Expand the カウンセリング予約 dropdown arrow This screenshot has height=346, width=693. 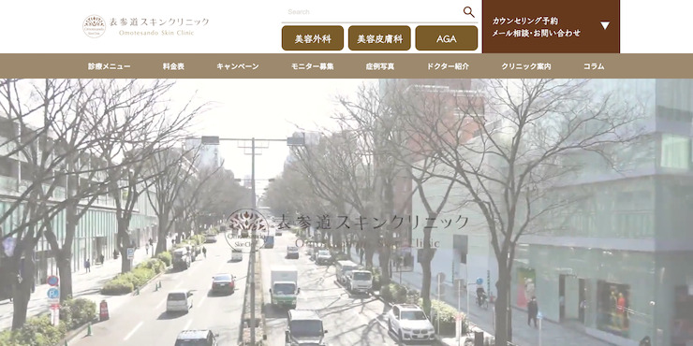(x=605, y=25)
